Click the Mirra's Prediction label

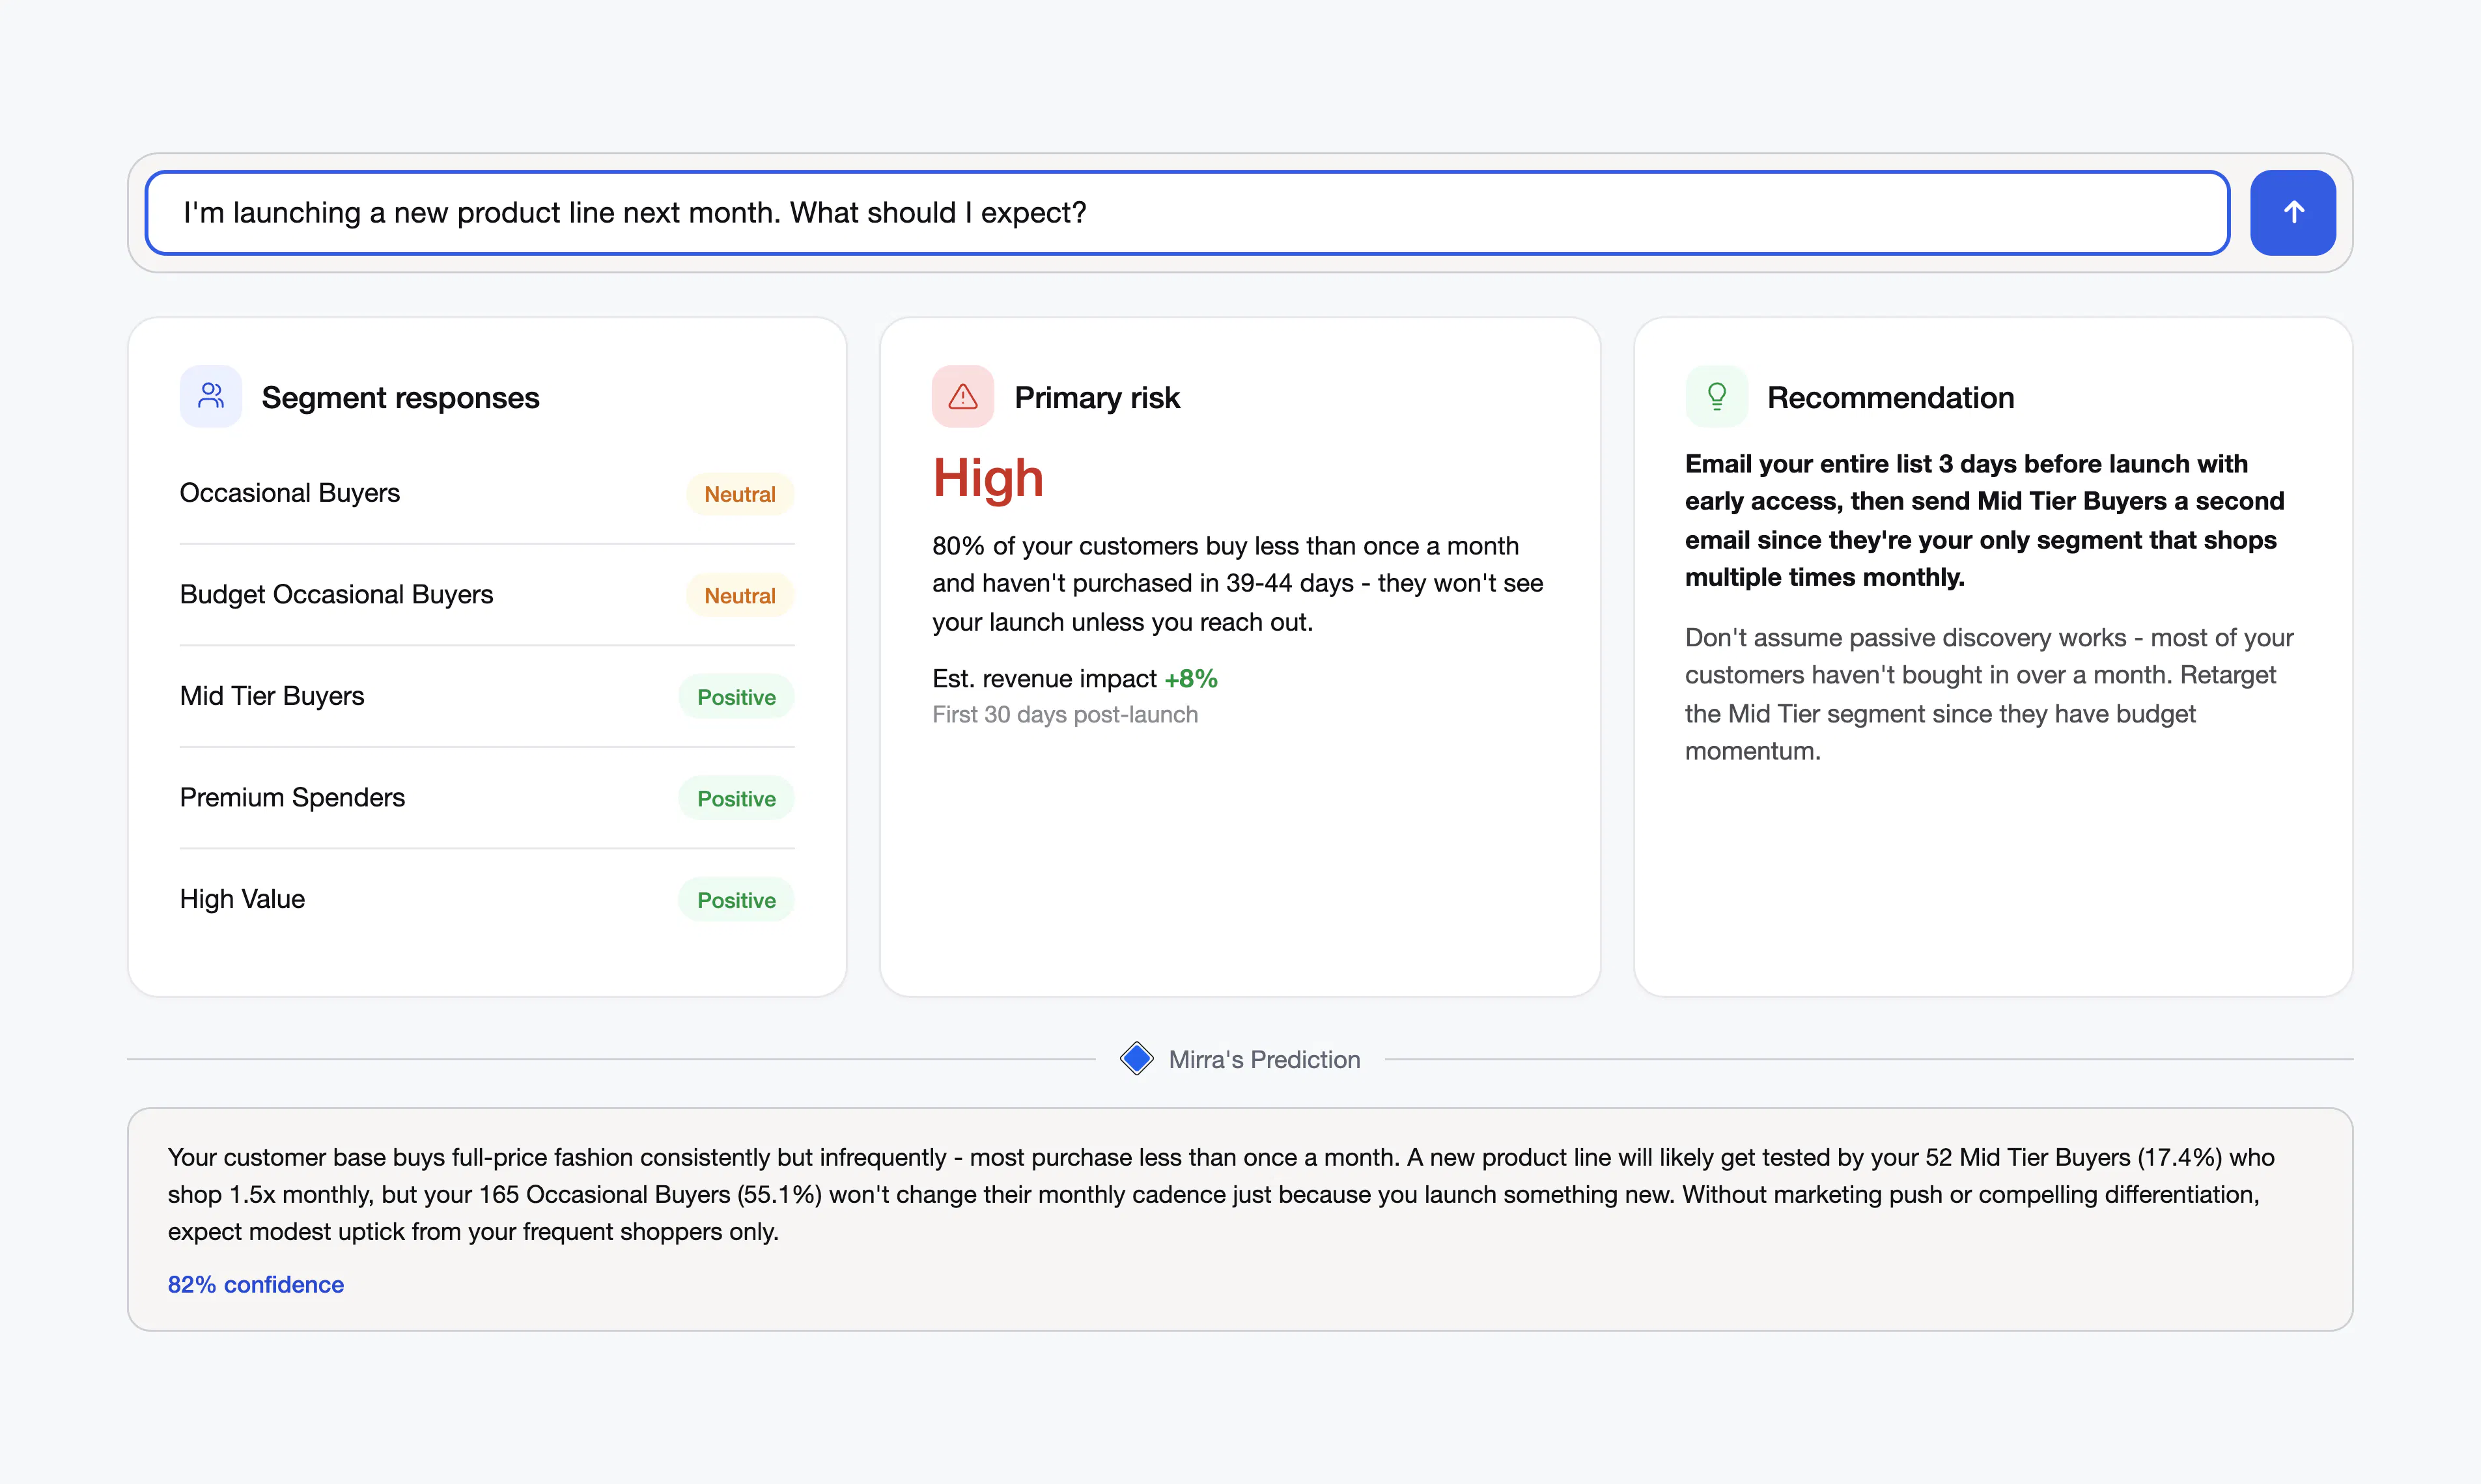pyautogui.click(x=1265, y=1059)
